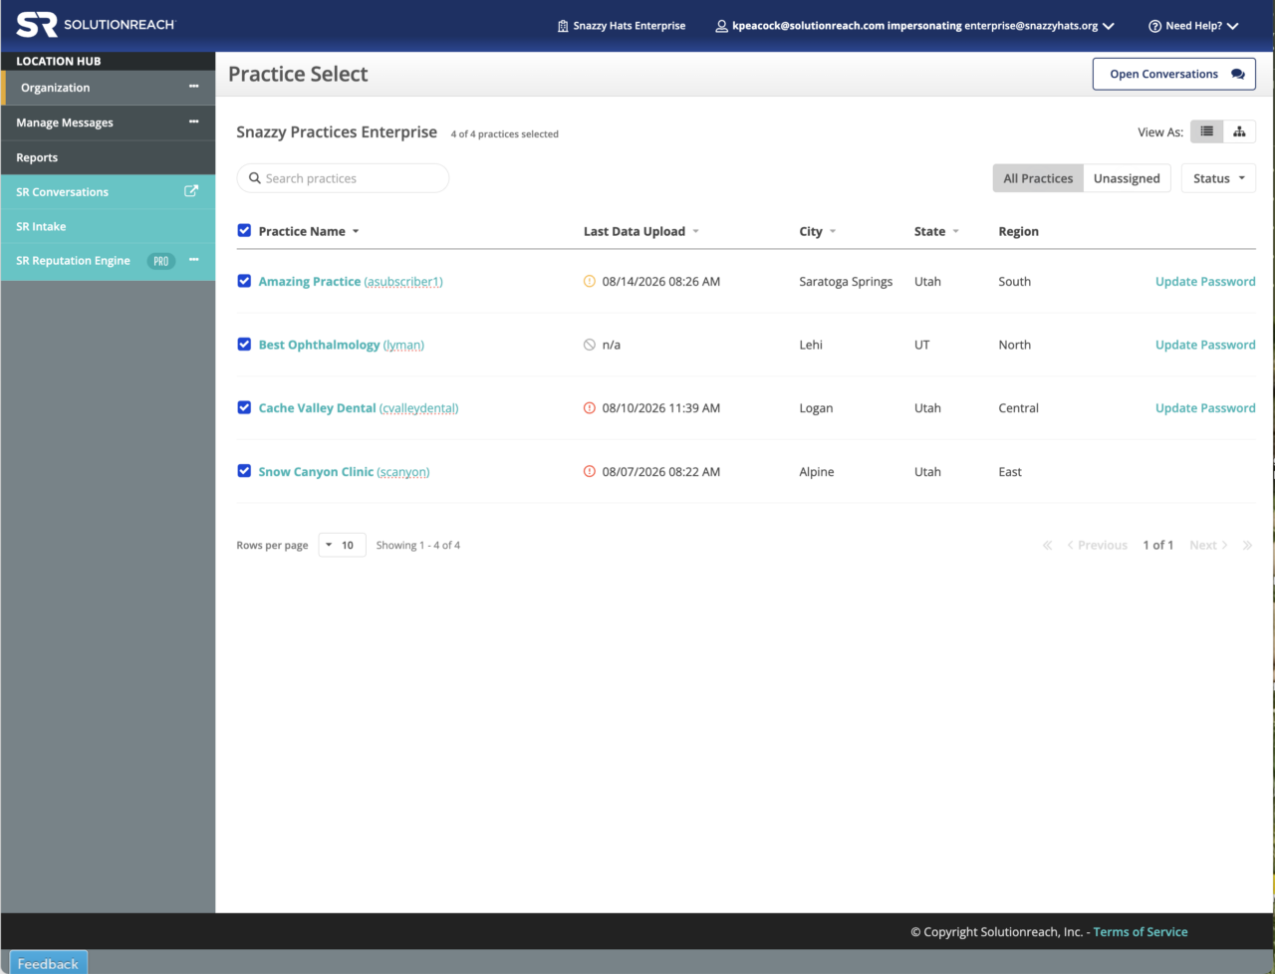
Task: Click the '08/07/2026 08:22 AM' upload date
Action: coord(661,472)
